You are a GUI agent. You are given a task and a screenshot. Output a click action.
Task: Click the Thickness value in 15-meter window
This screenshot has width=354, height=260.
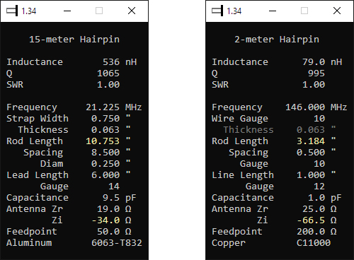click(105, 130)
